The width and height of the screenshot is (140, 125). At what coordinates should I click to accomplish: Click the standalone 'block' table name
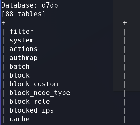click(x=19, y=75)
